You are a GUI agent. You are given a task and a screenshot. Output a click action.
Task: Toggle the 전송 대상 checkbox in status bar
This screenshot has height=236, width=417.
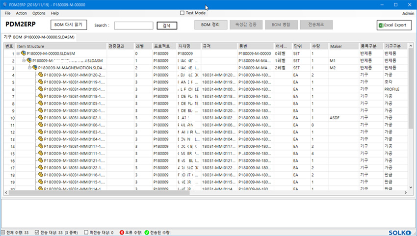tap(37, 233)
